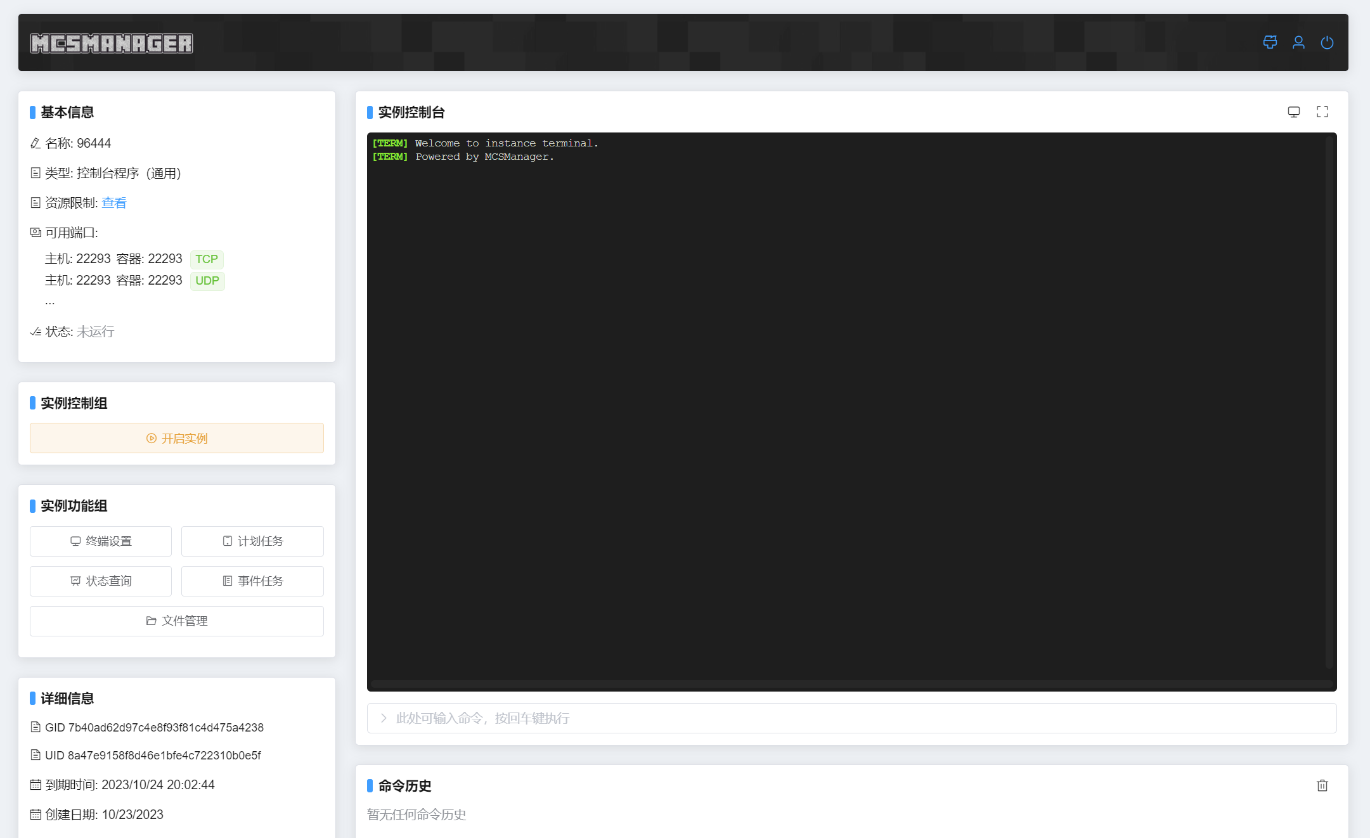1370x838 pixels.
Task: Open 计划任务 scheduled tasks
Action: coord(252,541)
